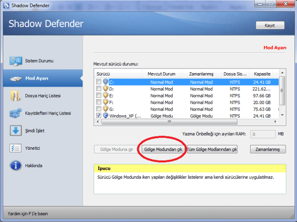297x222 pixels.
Task: Click Kayıtdefteri Hariç Listesi cubes icon
Action: [x=15, y=113]
